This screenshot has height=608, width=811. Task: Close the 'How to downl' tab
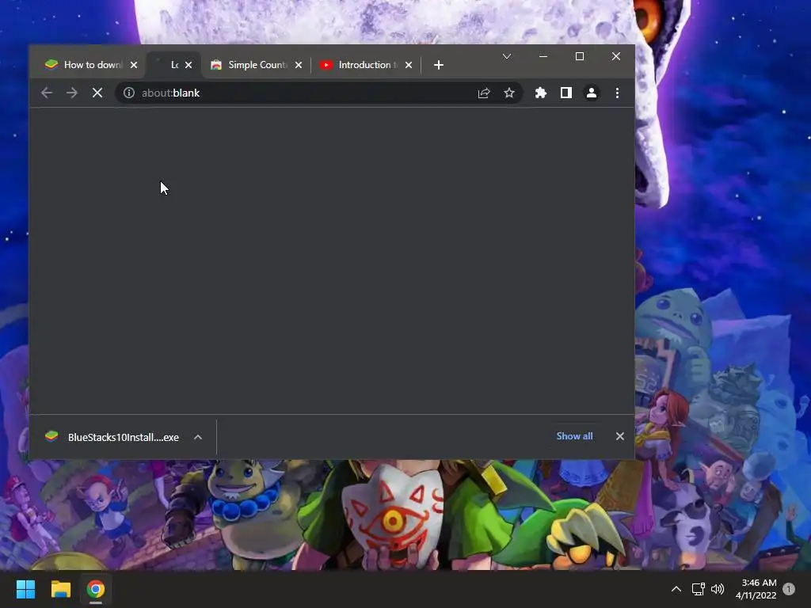(134, 65)
